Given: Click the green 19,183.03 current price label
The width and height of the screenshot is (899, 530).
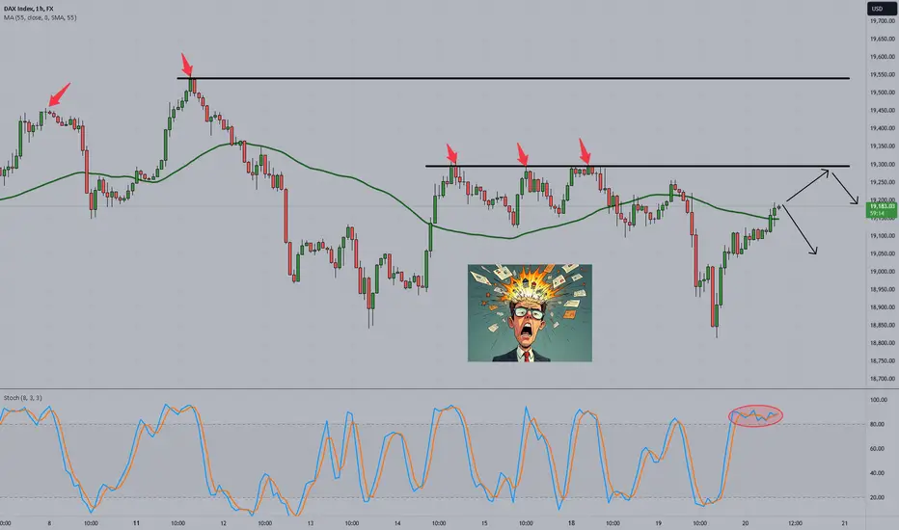Looking at the screenshot, I should (x=882, y=210).
